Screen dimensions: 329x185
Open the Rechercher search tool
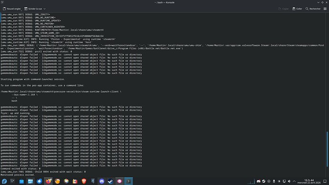[x=313, y=9]
